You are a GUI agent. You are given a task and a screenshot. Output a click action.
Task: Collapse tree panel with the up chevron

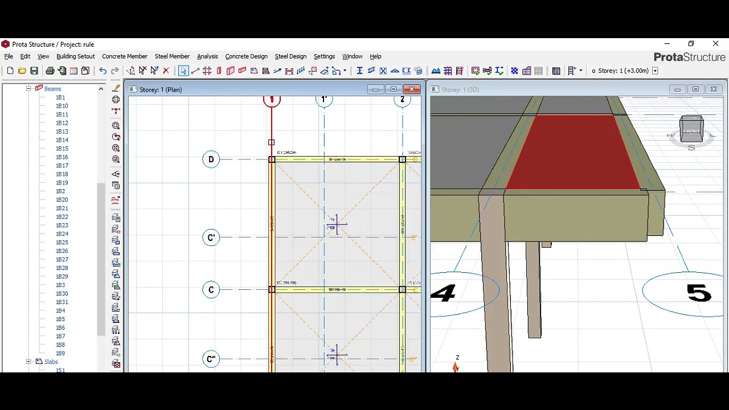pos(101,88)
